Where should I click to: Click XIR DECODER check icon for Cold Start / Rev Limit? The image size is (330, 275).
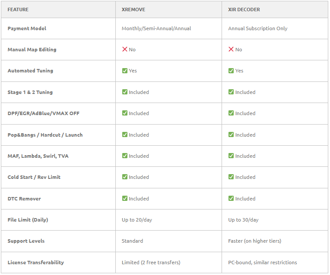tap(231, 177)
